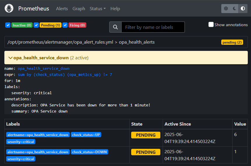251x166 pixels.
Task: Click the '(2 active)' count text
Action: [x=79, y=58]
